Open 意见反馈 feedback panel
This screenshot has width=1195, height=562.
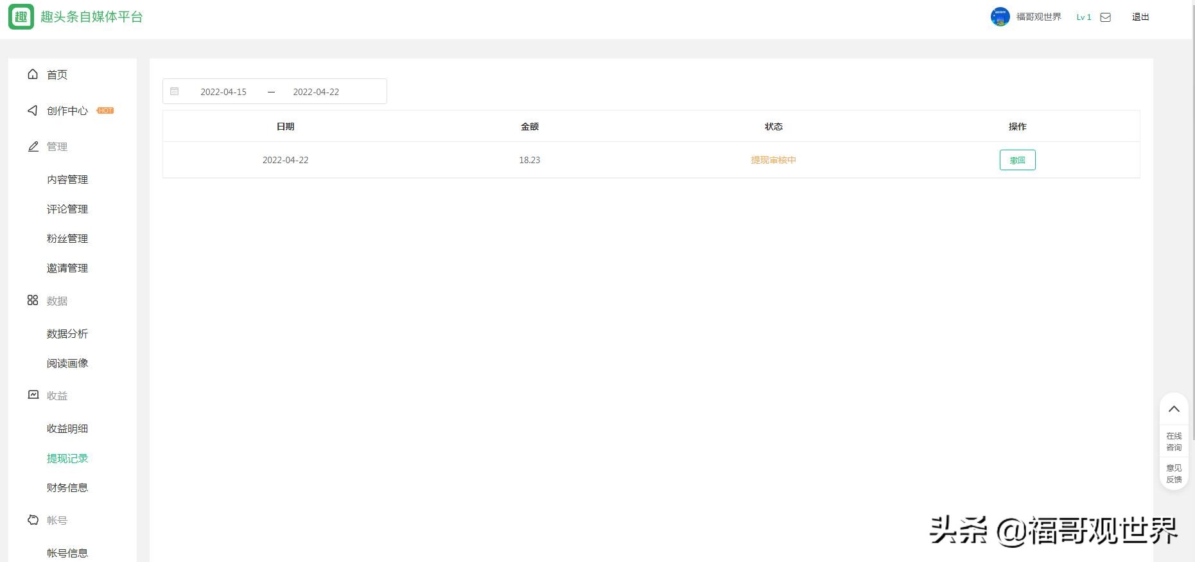tap(1174, 473)
